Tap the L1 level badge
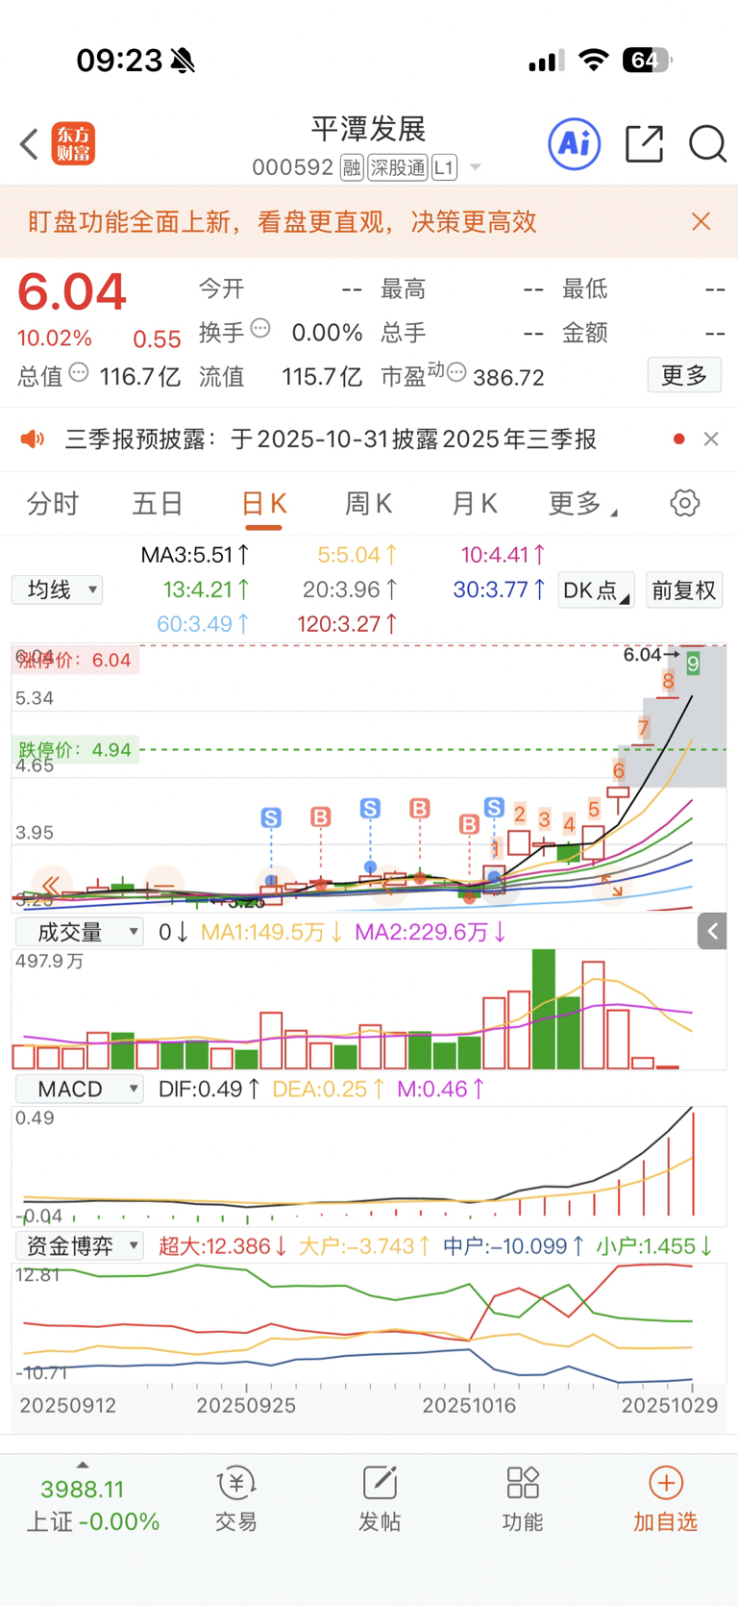This screenshot has width=738, height=1606. click(444, 168)
